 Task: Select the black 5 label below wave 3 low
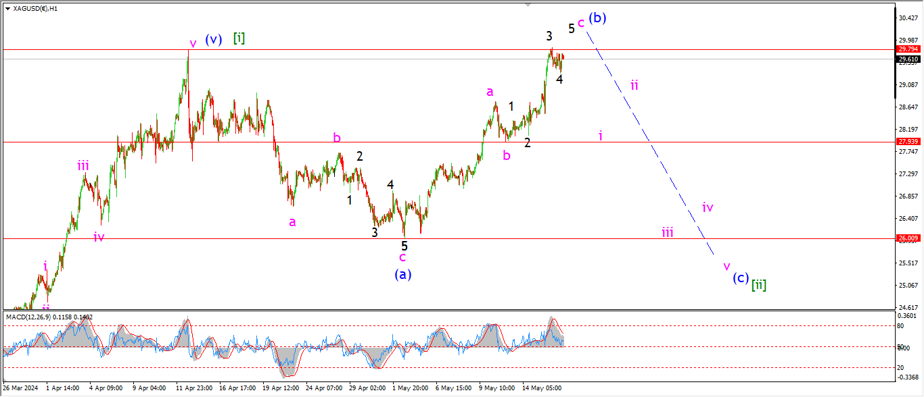405,246
